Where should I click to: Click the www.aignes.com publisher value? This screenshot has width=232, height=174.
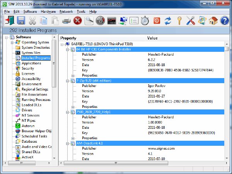click(x=161, y=148)
